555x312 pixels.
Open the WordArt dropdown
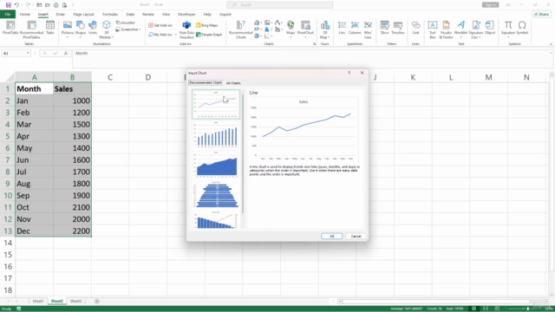point(460,37)
